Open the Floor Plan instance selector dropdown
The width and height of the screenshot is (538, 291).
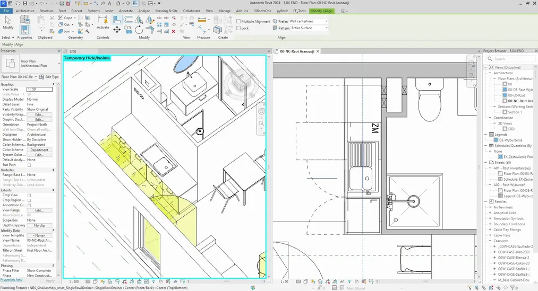pos(19,77)
